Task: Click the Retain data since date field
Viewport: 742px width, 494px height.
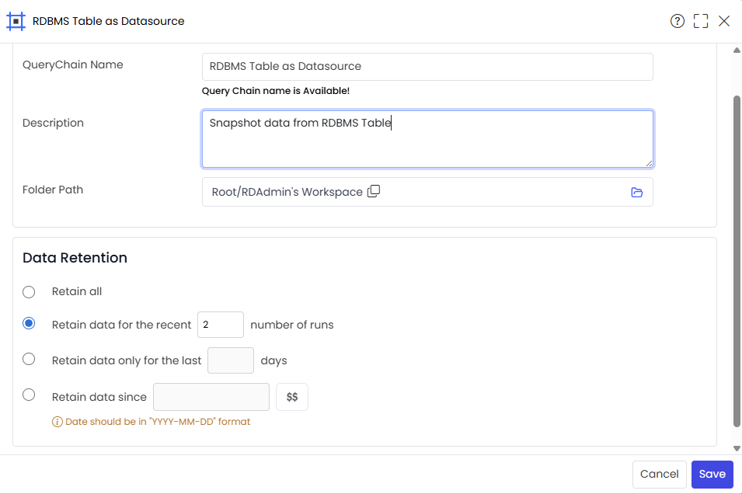Action: [211, 397]
